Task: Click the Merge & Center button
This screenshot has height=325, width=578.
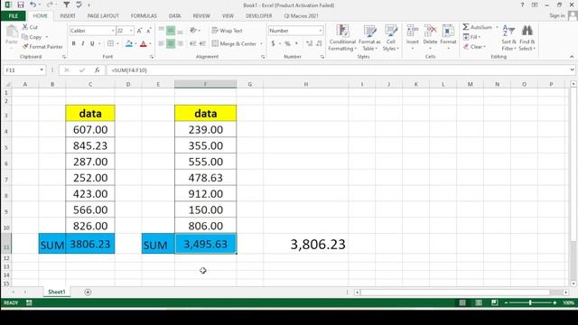Action: [234, 43]
